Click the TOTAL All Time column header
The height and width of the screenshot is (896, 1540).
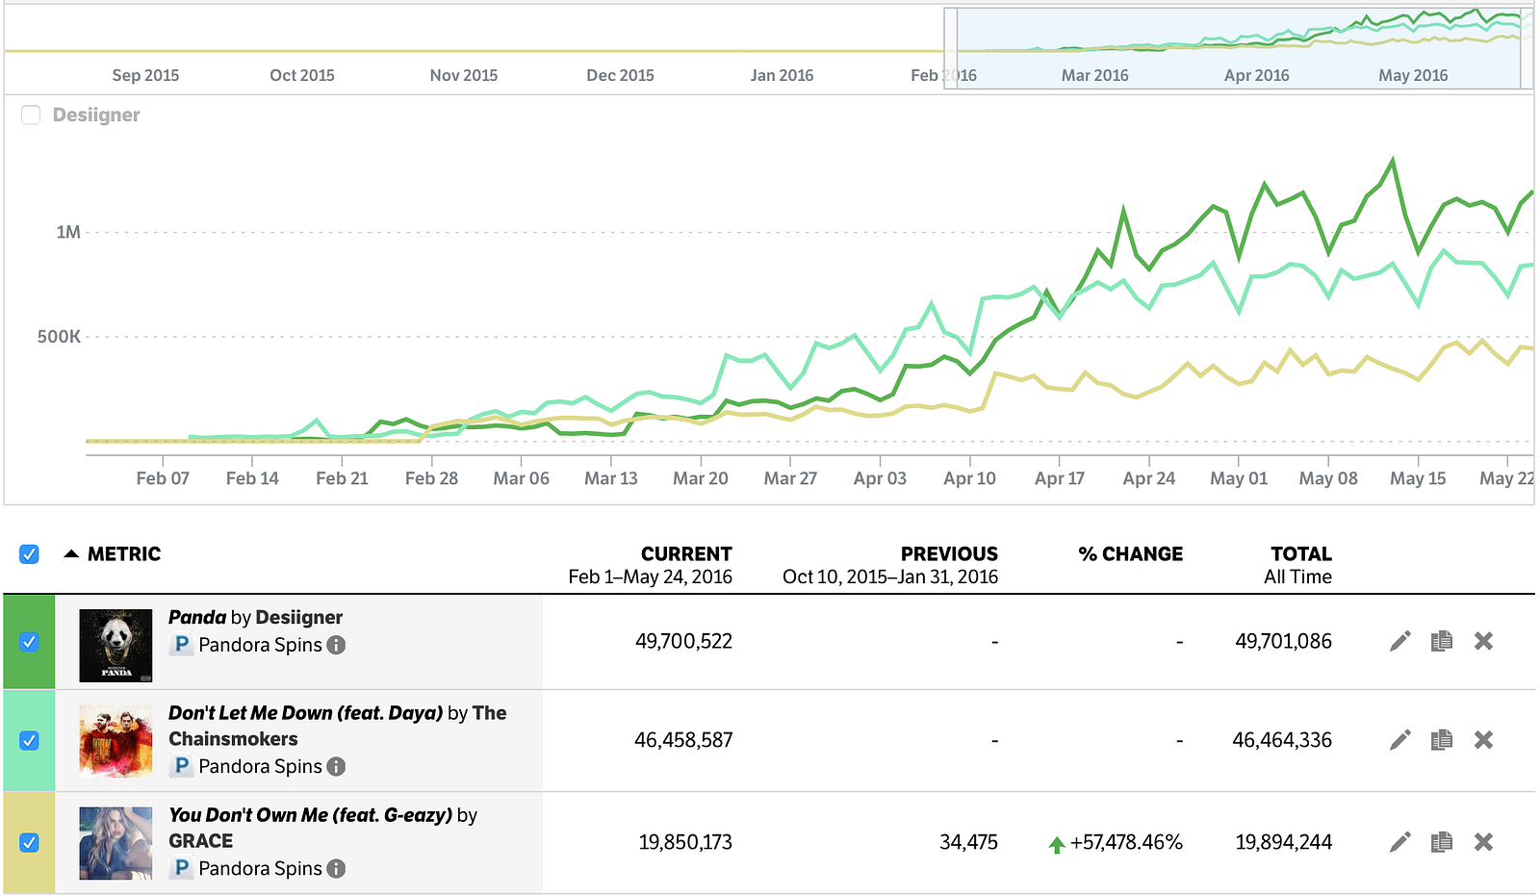pos(1300,554)
